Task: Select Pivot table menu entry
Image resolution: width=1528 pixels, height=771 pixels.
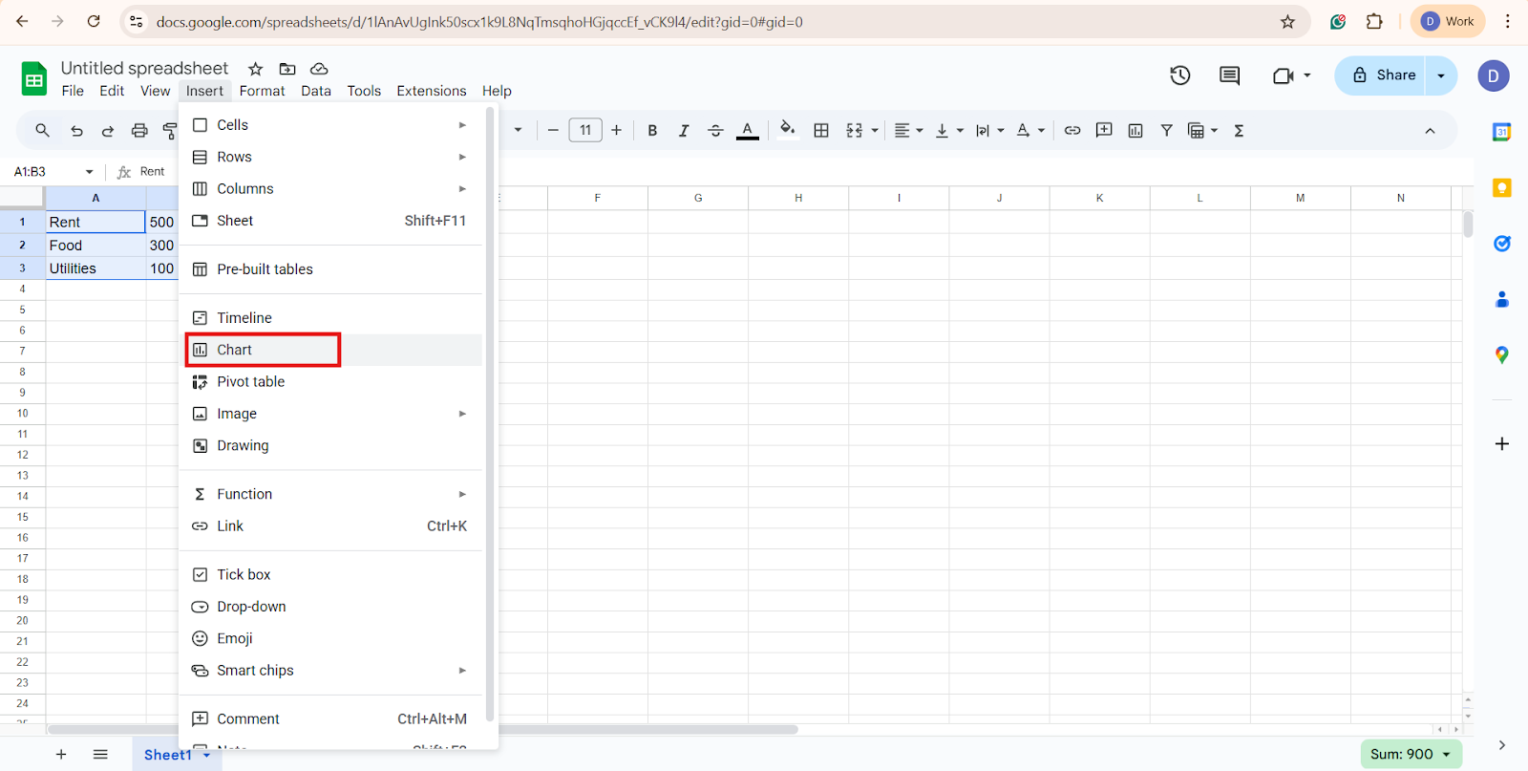Action: click(x=330, y=382)
